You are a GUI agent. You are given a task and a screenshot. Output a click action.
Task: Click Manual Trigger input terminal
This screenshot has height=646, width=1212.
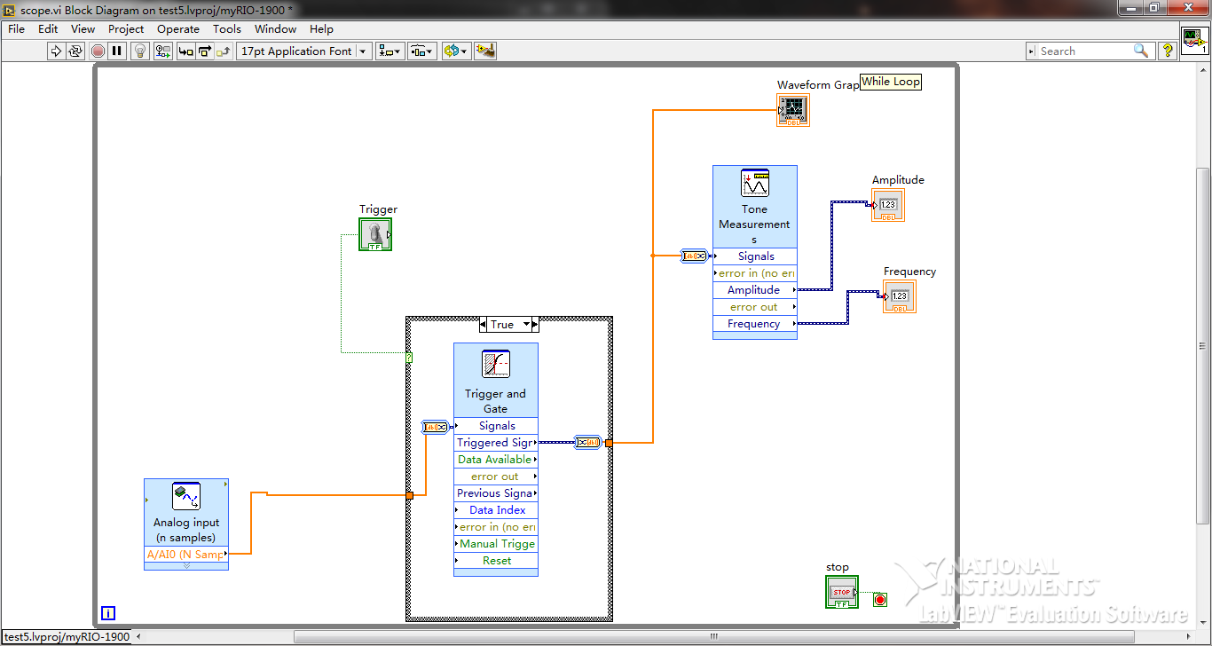click(x=496, y=544)
